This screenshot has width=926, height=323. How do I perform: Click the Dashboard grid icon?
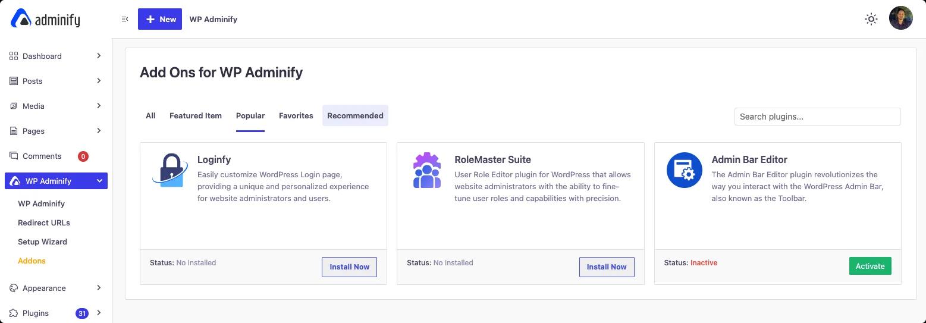14,56
